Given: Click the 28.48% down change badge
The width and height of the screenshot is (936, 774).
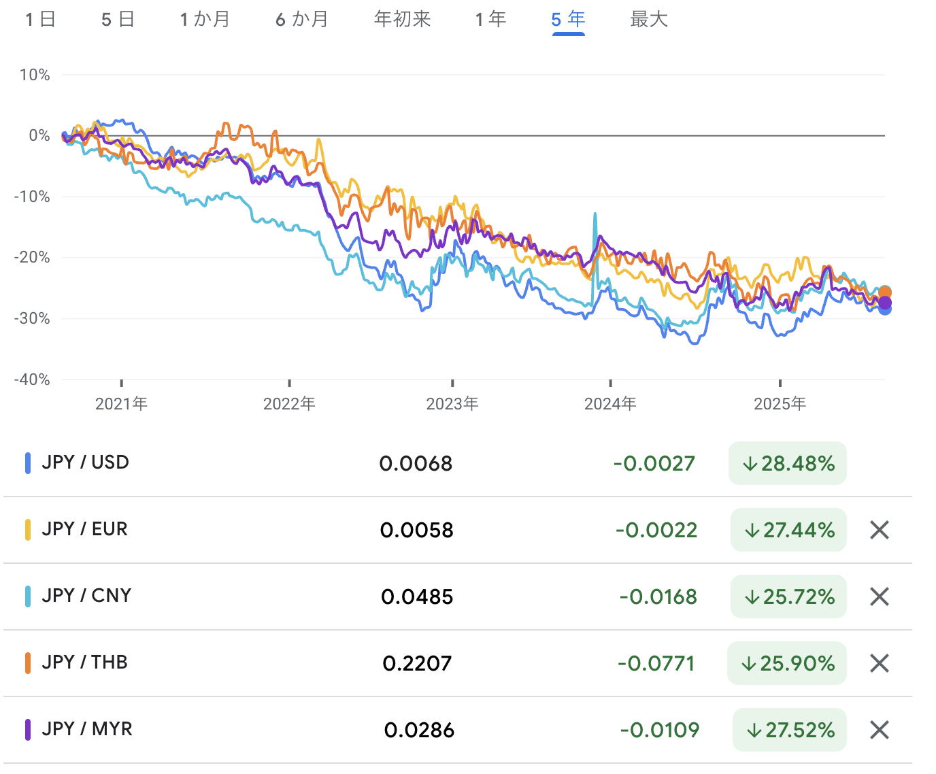Looking at the screenshot, I should [x=788, y=463].
